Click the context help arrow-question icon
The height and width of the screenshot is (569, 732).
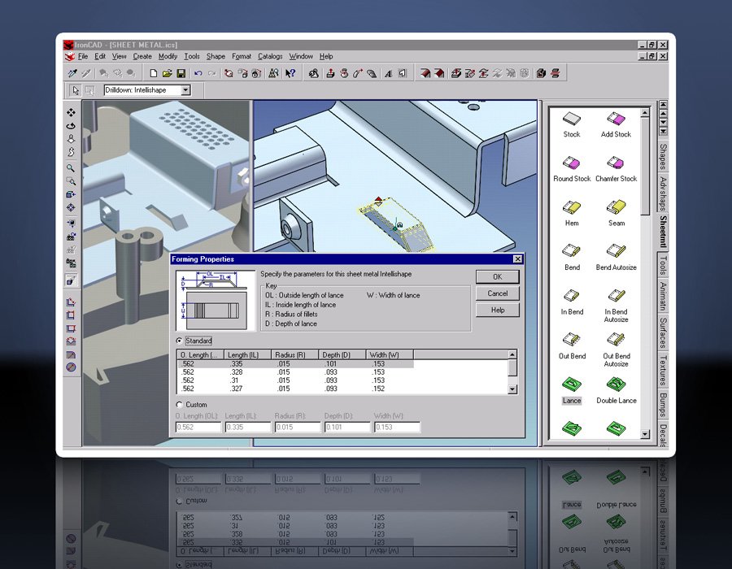click(290, 73)
